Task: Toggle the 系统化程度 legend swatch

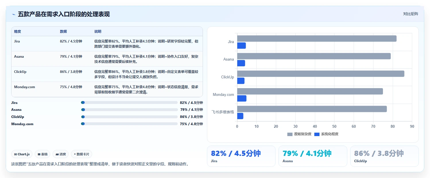Action: (317, 134)
